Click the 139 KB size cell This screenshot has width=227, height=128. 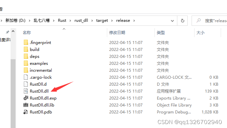(x=211, y=91)
